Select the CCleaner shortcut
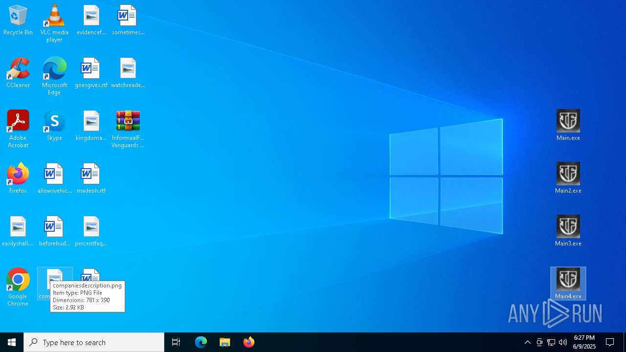626x352 pixels. pos(18,73)
